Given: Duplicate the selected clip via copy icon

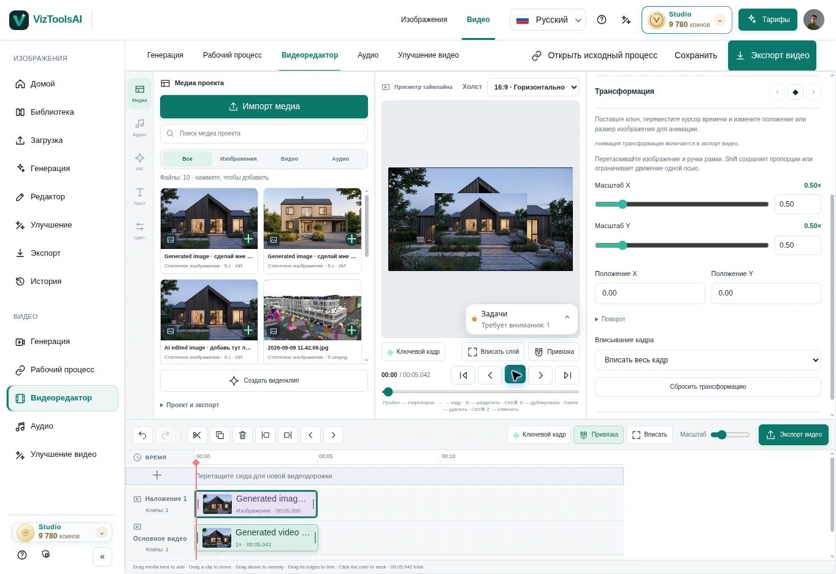Looking at the screenshot, I should (220, 435).
